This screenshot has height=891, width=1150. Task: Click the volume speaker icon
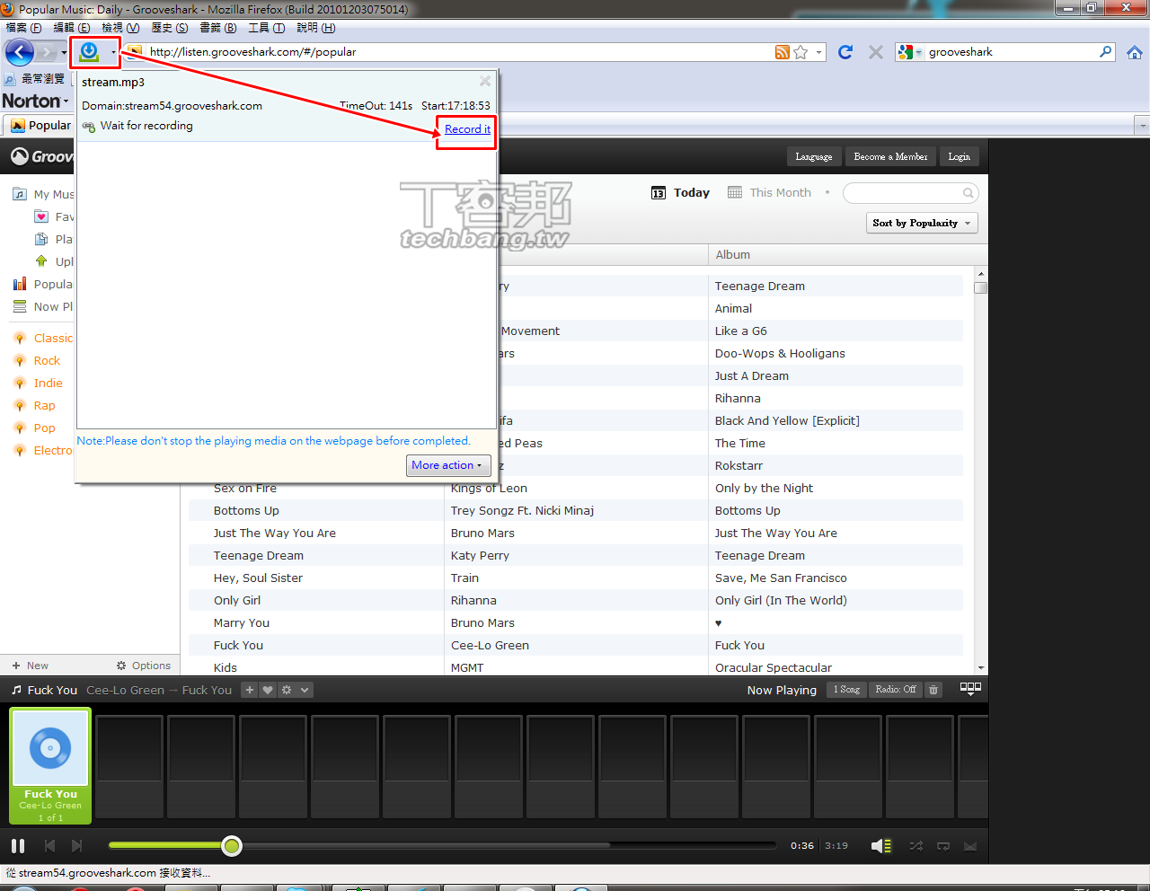click(880, 845)
